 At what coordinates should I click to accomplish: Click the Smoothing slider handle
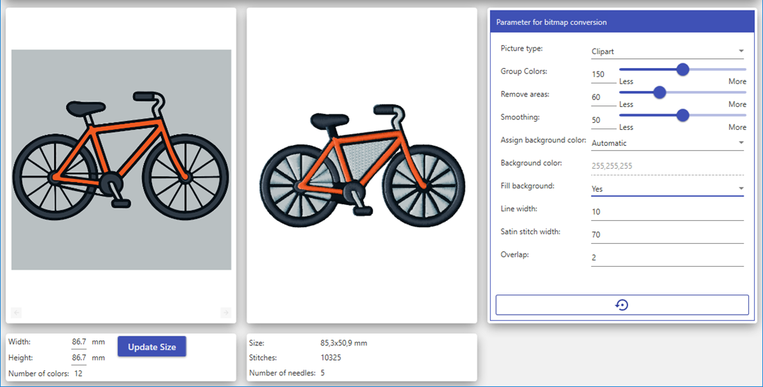682,115
